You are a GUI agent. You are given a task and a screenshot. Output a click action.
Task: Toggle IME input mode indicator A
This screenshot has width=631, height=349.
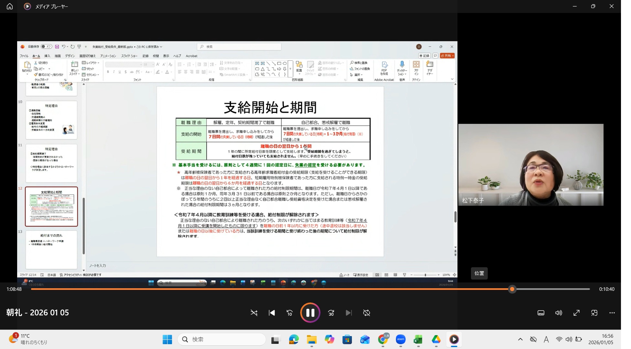546,339
